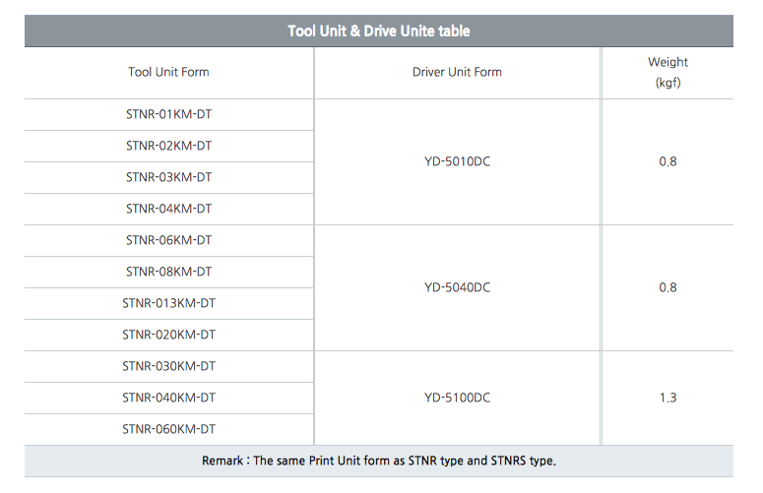Click the Tool Unit & Drive Unite table title
The height and width of the screenshot is (493, 763).
(379, 31)
